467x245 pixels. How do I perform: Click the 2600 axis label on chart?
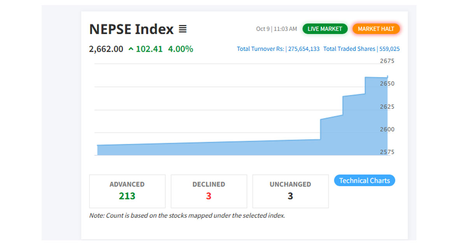coord(387,129)
